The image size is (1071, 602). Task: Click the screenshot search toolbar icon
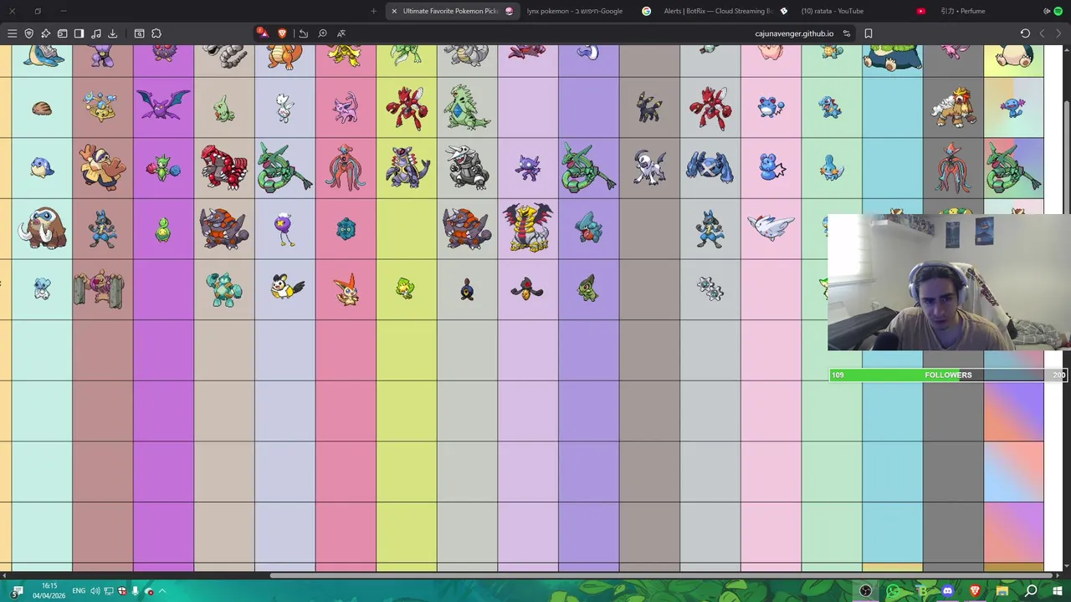tap(139, 33)
